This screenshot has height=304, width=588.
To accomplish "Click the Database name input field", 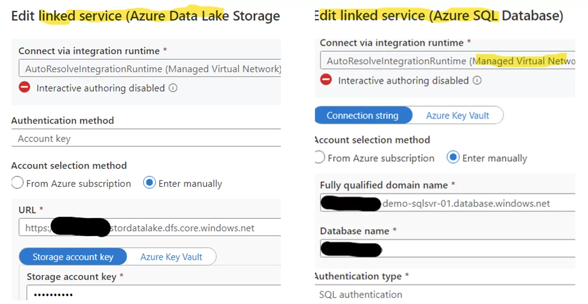I will (447, 248).
